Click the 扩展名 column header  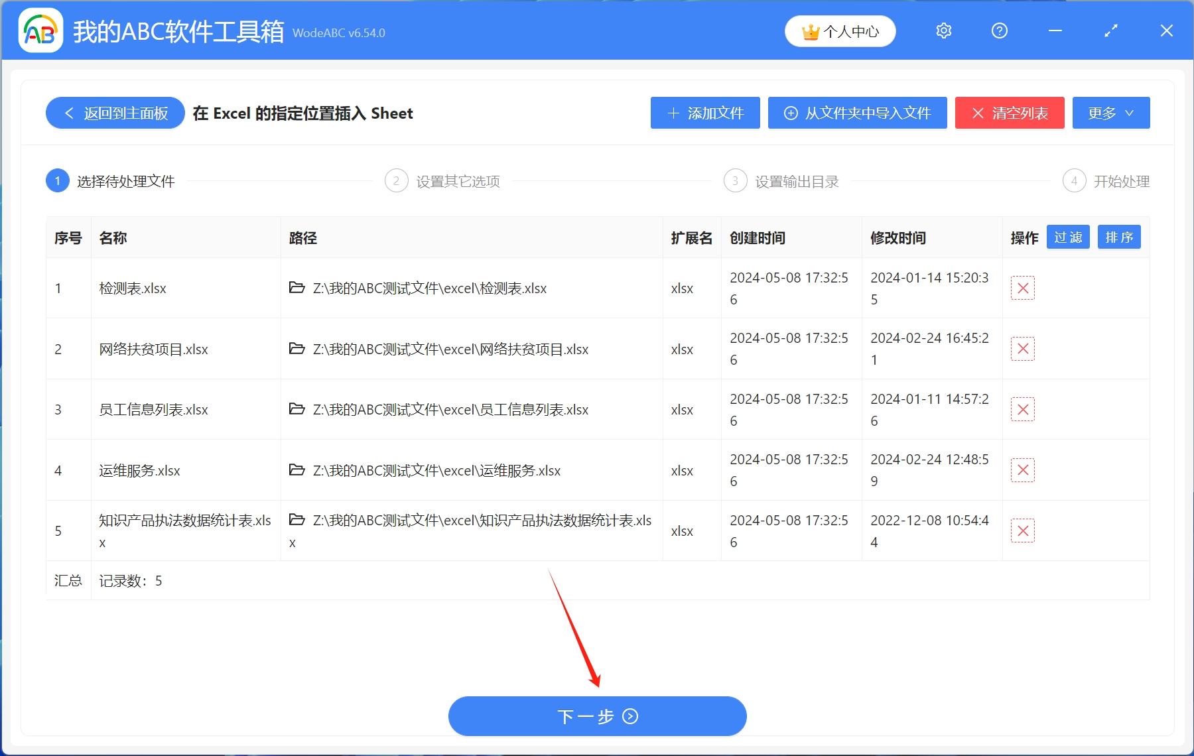click(x=692, y=238)
